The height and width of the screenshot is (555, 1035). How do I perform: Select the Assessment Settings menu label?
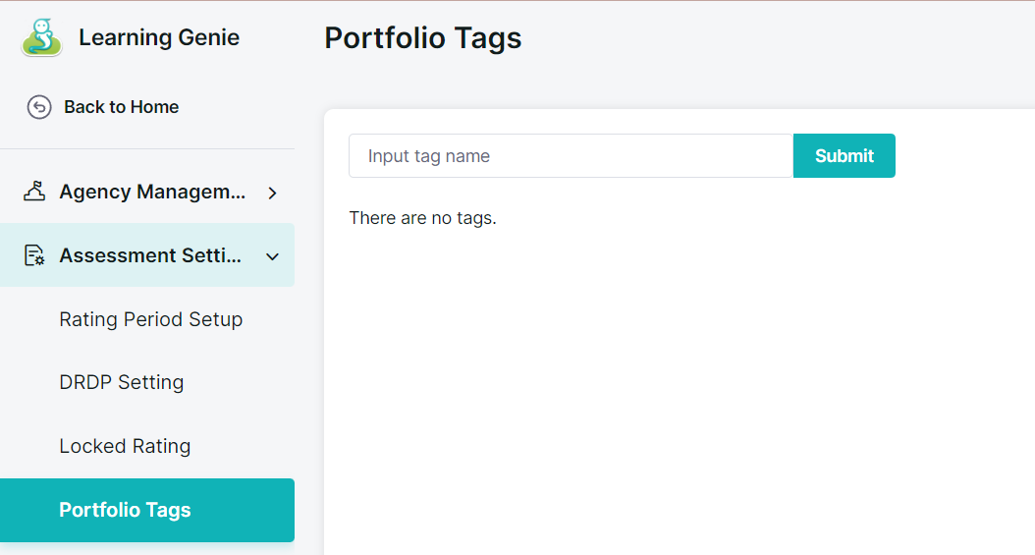click(x=150, y=255)
